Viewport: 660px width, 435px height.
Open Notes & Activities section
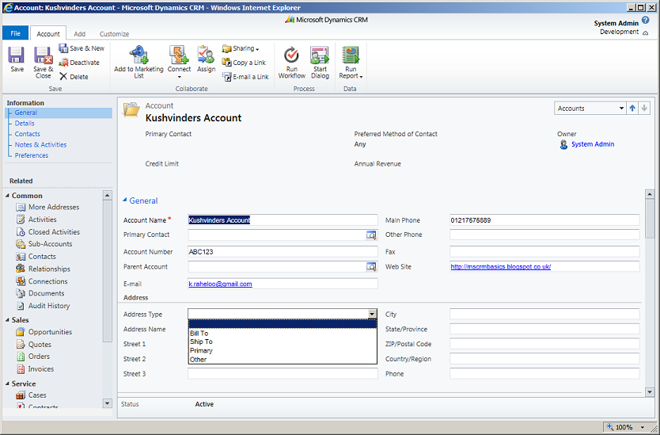[x=40, y=144]
